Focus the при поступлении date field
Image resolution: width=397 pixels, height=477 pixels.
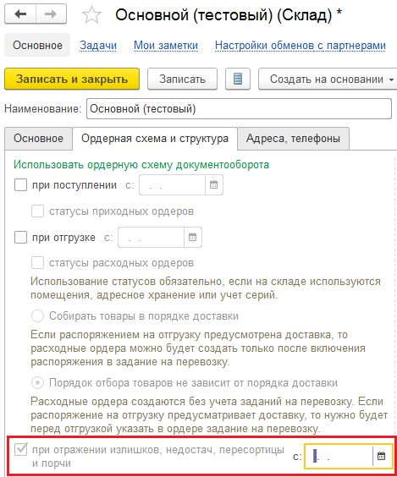(x=173, y=184)
